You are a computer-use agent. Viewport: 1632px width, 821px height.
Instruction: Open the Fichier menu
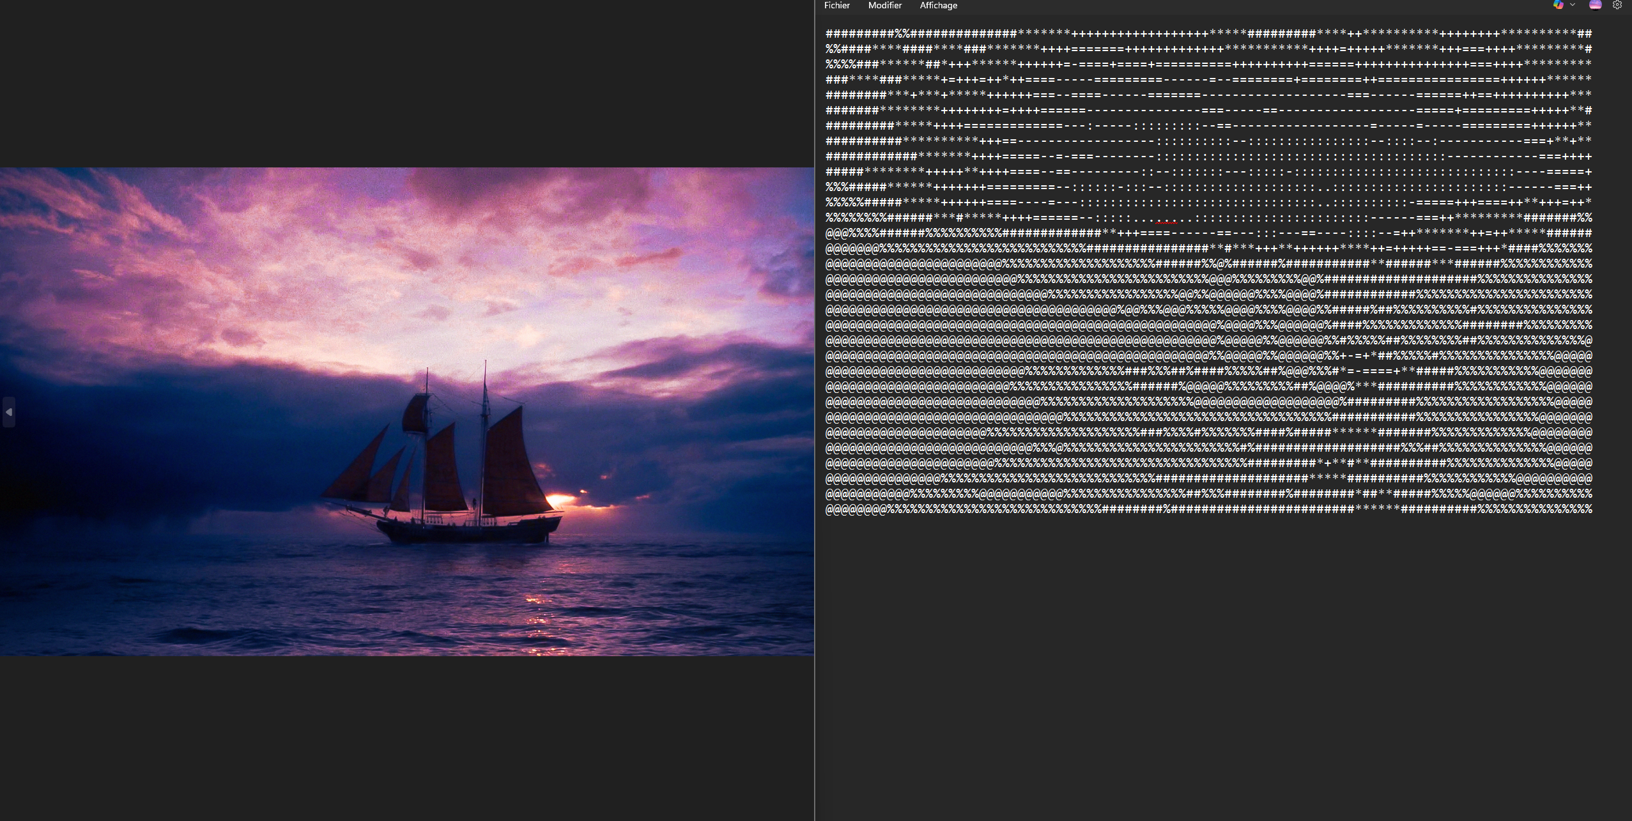tap(836, 5)
